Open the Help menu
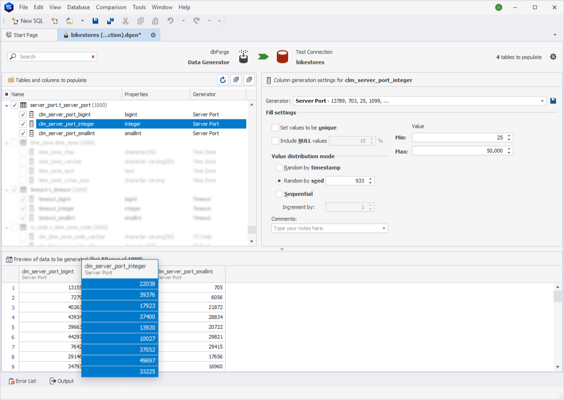564x400 pixels. point(184,7)
